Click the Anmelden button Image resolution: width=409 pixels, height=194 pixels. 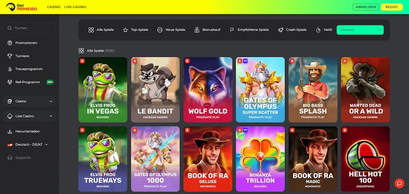[366, 7]
